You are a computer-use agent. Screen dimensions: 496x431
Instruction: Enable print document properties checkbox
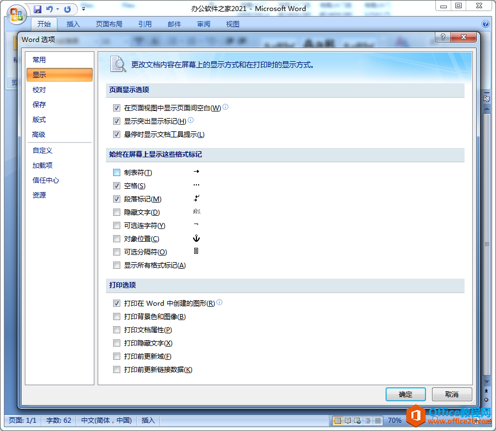click(116, 330)
